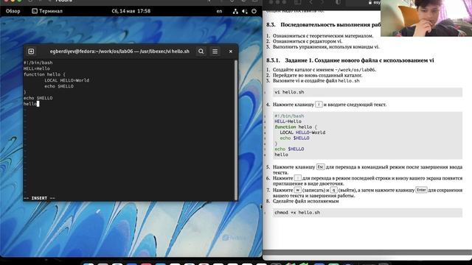Screen dimensions: 472x265
Task: Open the clock showing Сб, 14 мая 17:58
Action: [x=131, y=11]
